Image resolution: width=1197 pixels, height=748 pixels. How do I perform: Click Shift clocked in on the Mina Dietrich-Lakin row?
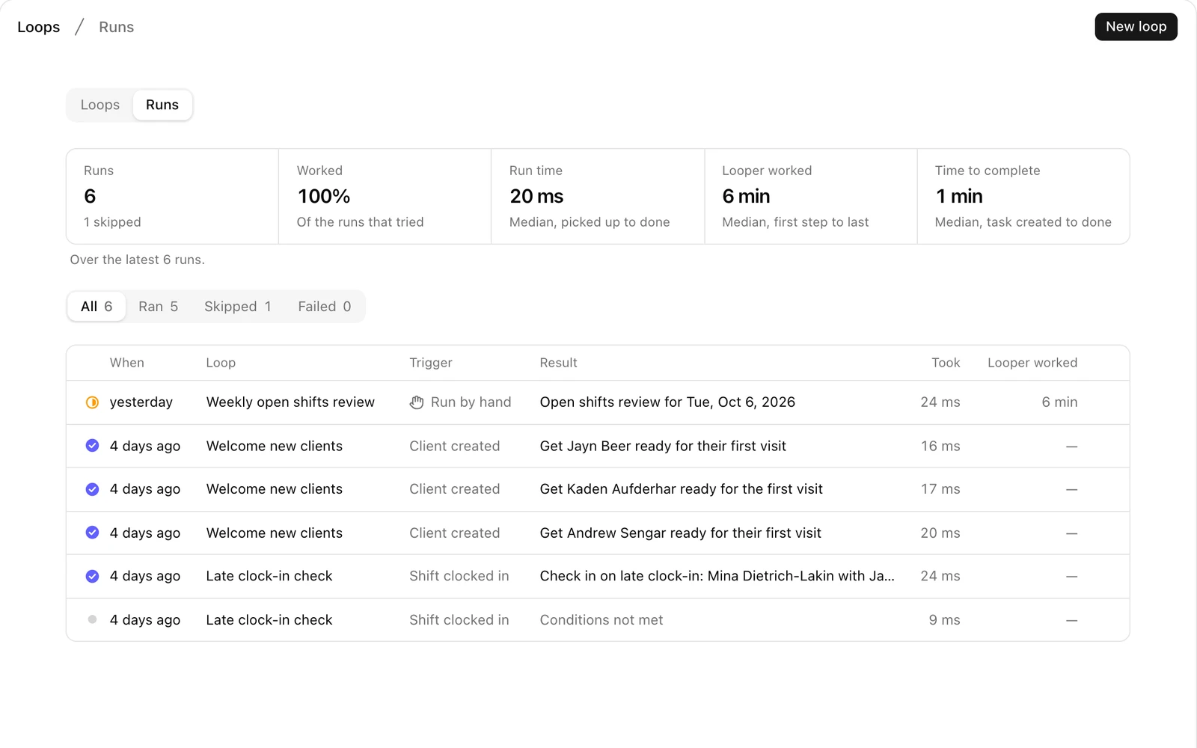(459, 576)
